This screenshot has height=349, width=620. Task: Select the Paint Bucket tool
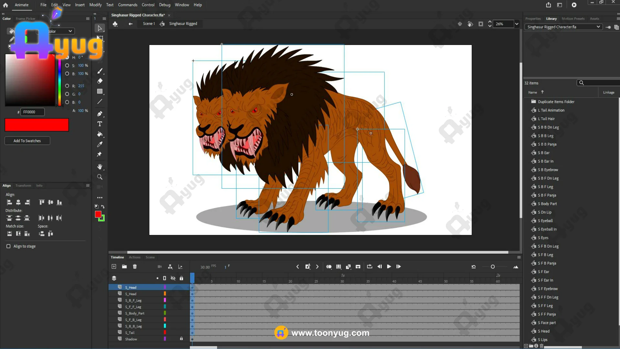pos(100,134)
